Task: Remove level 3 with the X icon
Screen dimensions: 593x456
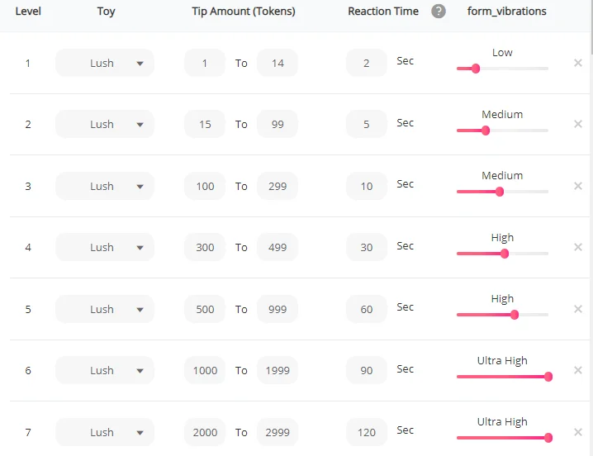Action: [578, 186]
